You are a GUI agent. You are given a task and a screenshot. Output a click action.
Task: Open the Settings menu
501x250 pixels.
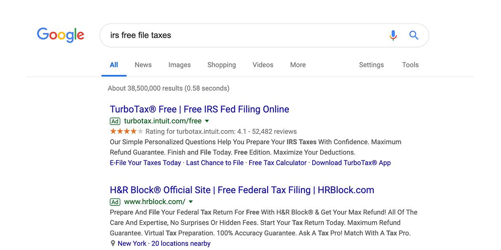point(372,65)
